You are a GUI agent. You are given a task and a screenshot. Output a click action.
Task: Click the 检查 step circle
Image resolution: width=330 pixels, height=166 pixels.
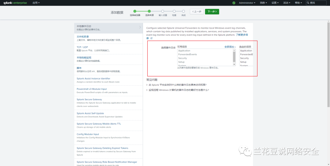[x=174, y=11]
